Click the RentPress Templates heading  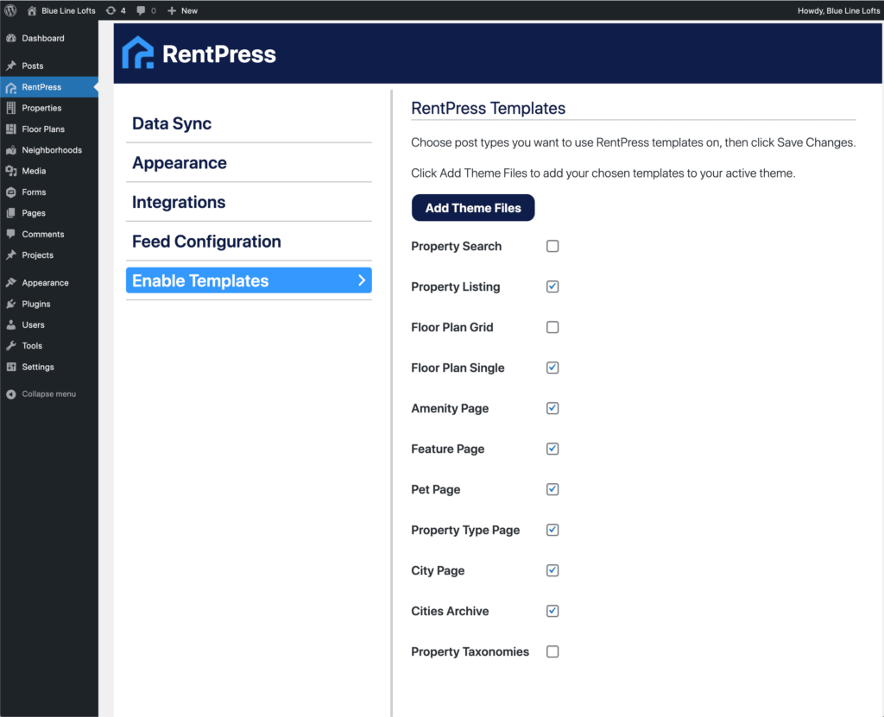pyautogui.click(x=489, y=108)
